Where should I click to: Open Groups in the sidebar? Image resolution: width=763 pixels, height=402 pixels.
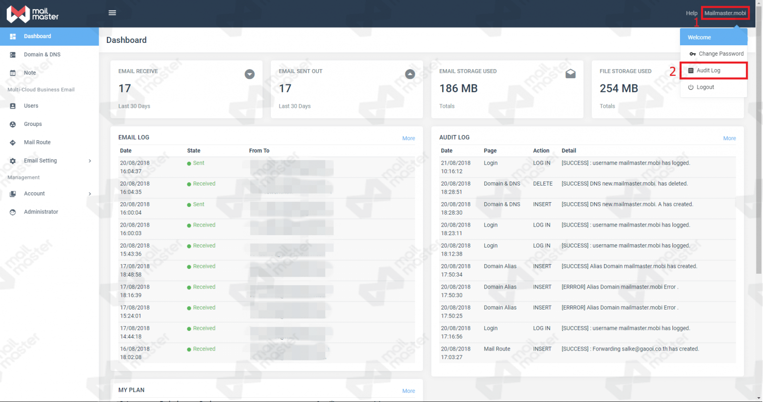pos(33,124)
